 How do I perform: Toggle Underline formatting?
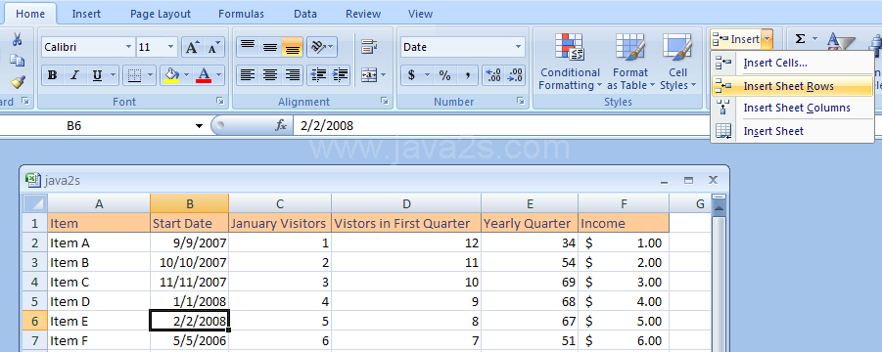(97, 75)
